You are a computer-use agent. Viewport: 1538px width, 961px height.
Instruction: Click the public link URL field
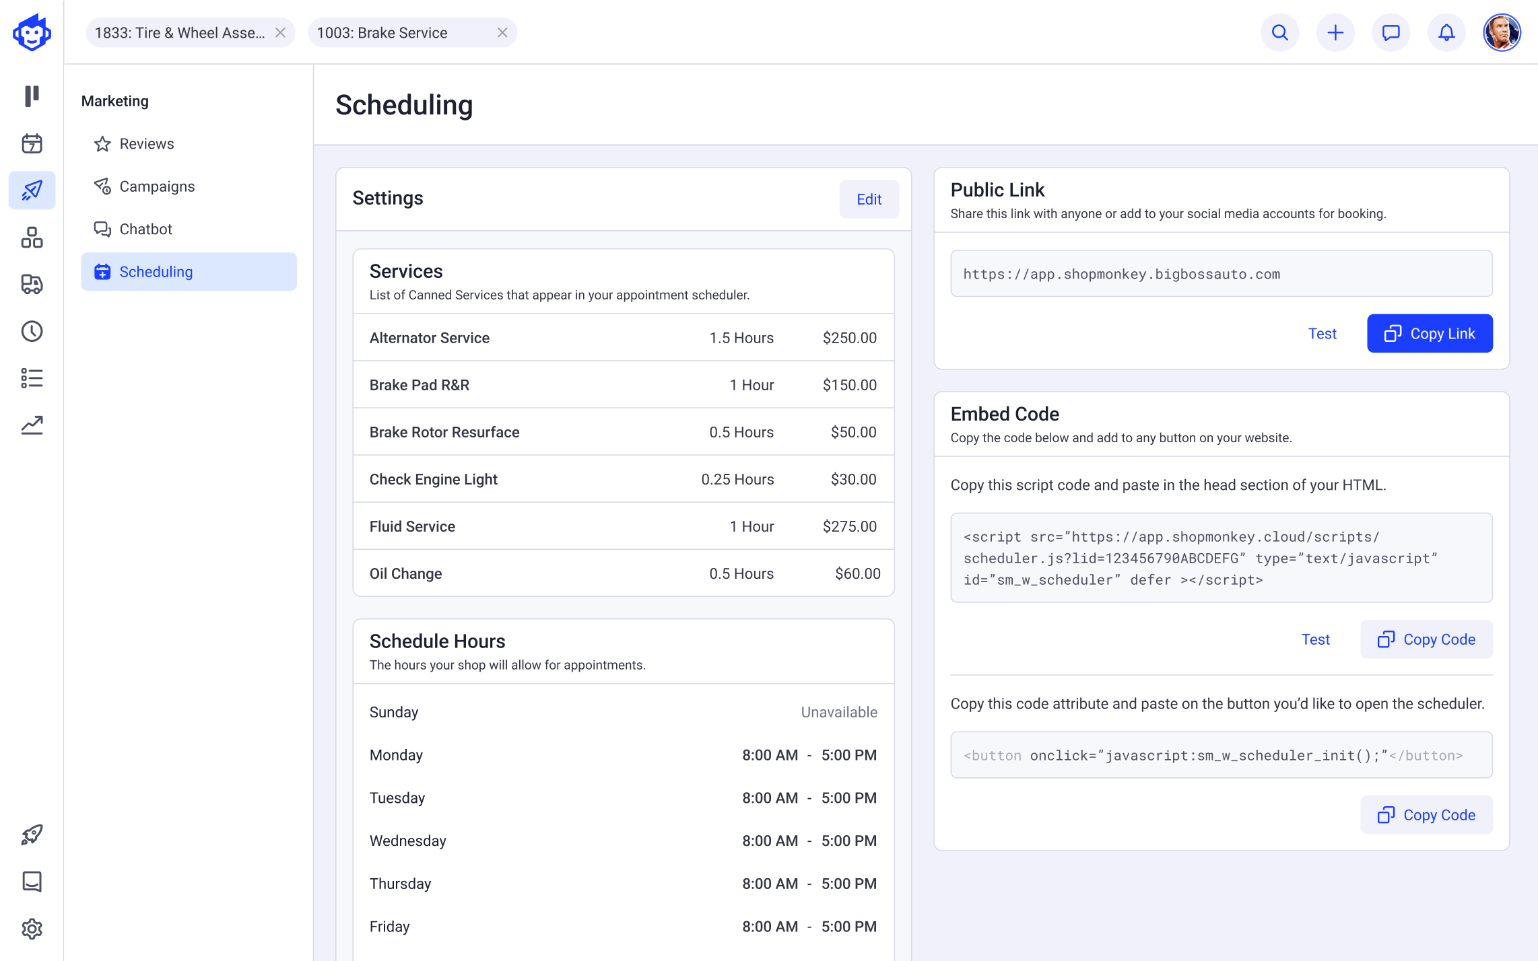[x=1222, y=274]
